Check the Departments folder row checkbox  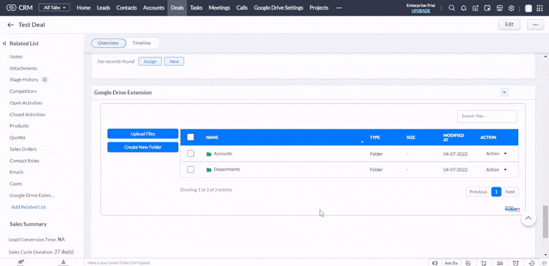[191, 170]
